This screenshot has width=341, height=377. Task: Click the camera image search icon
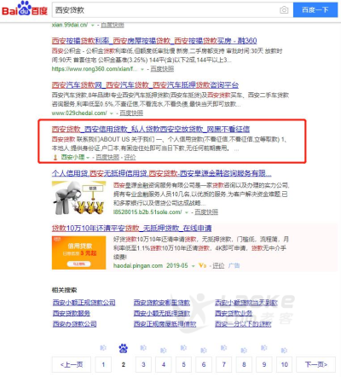pyautogui.click(x=284, y=10)
